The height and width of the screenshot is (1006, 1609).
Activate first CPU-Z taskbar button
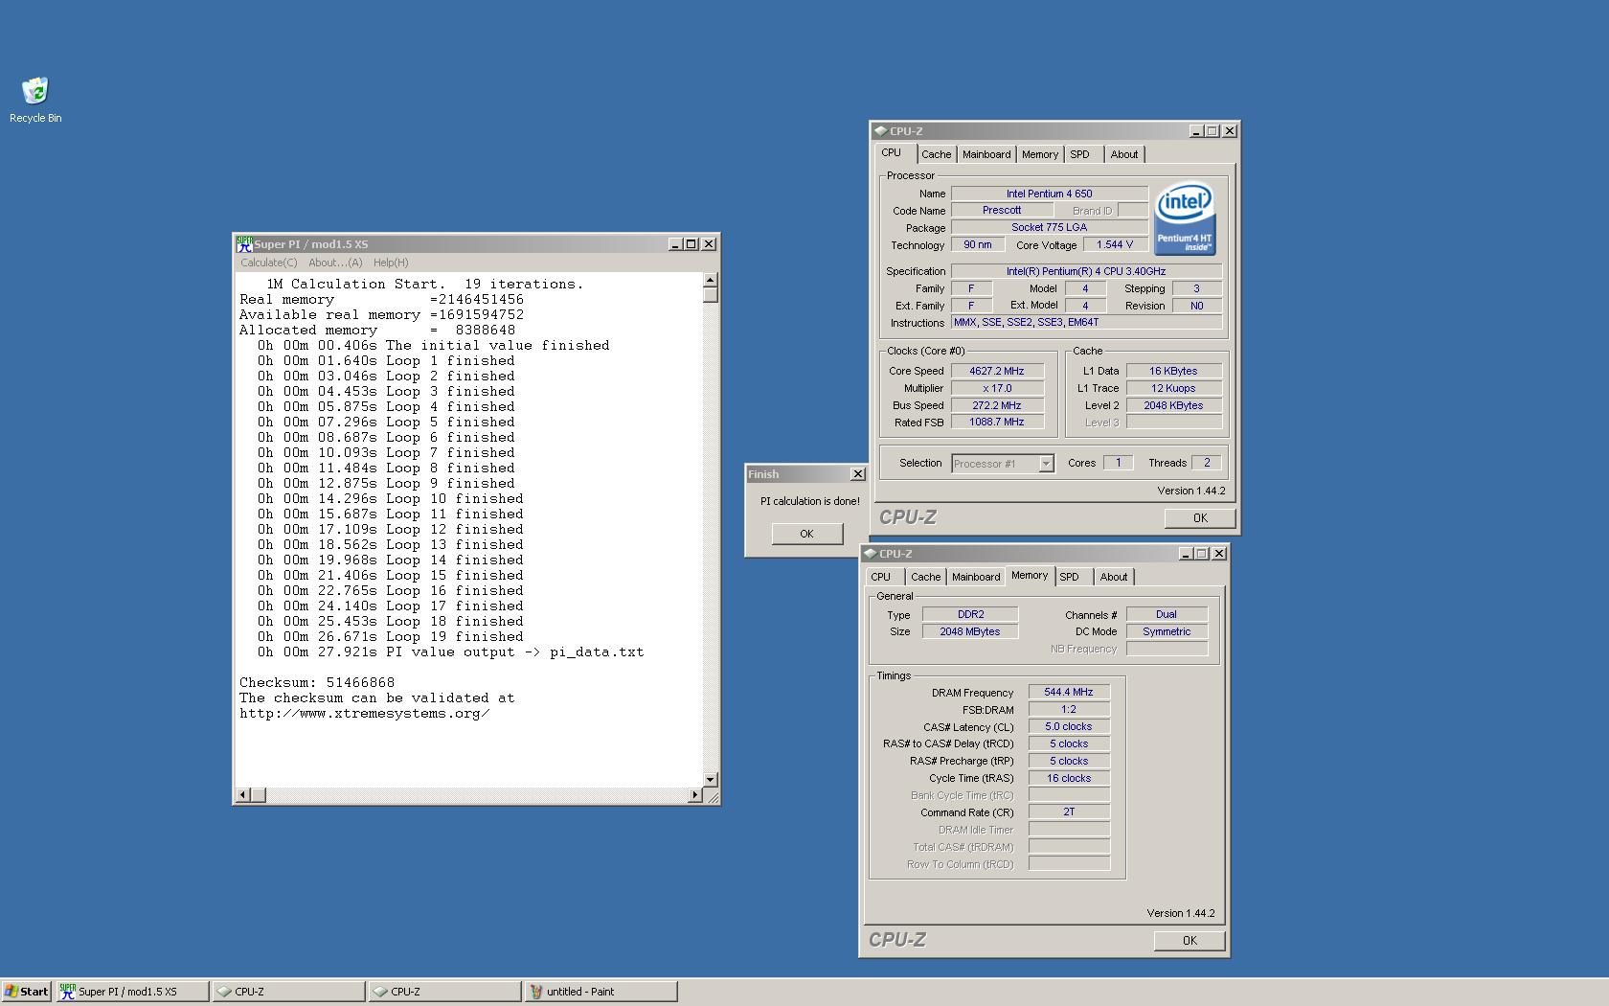pos(288,992)
